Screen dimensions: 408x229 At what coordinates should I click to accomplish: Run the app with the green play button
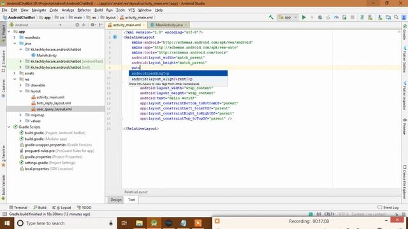point(303,17)
